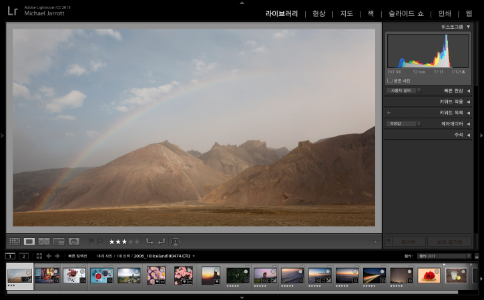Switch to Grid view icon in toolbar
The height and width of the screenshot is (300, 484).
pyautogui.click(x=15, y=242)
